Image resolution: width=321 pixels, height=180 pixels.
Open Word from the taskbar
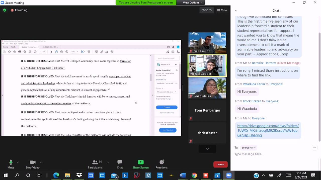tap(183, 175)
